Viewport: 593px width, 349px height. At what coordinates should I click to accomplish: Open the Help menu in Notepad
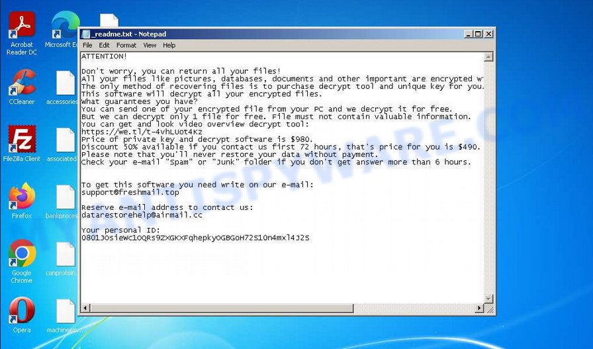169,45
